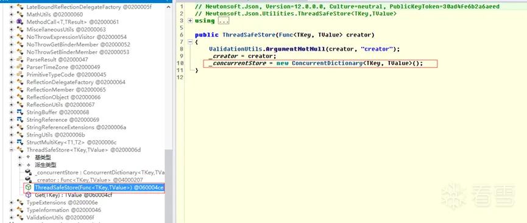This screenshot has height=223, width=527.
Task: Select MathUtils @02000060 in tree
Action: pos(54,15)
